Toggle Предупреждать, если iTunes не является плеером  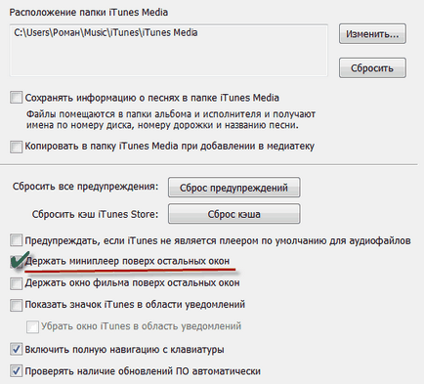16,240
